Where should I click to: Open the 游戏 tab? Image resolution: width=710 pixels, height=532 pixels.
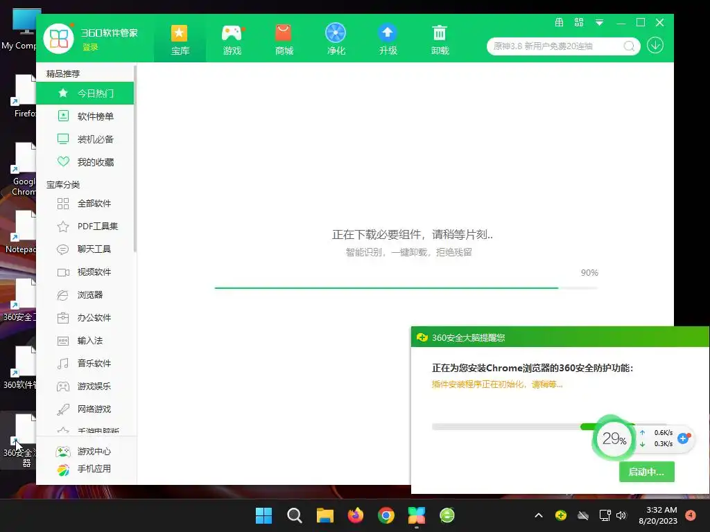232,39
